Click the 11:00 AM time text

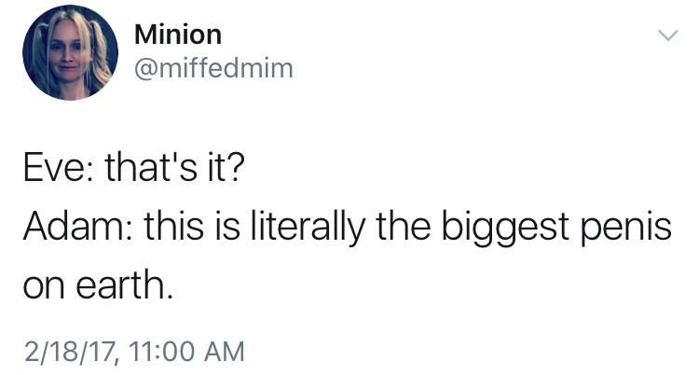[x=186, y=351]
